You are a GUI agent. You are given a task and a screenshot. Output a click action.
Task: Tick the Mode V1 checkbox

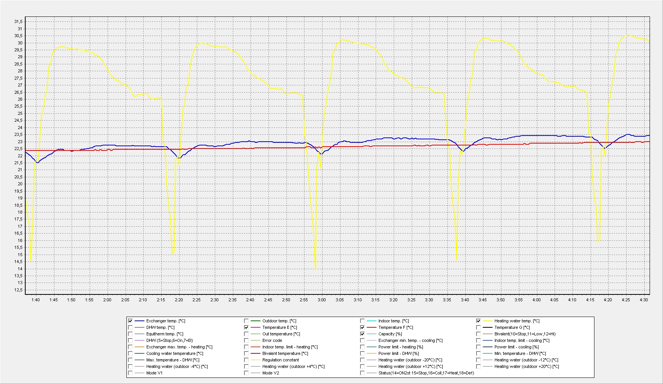coord(130,373)
